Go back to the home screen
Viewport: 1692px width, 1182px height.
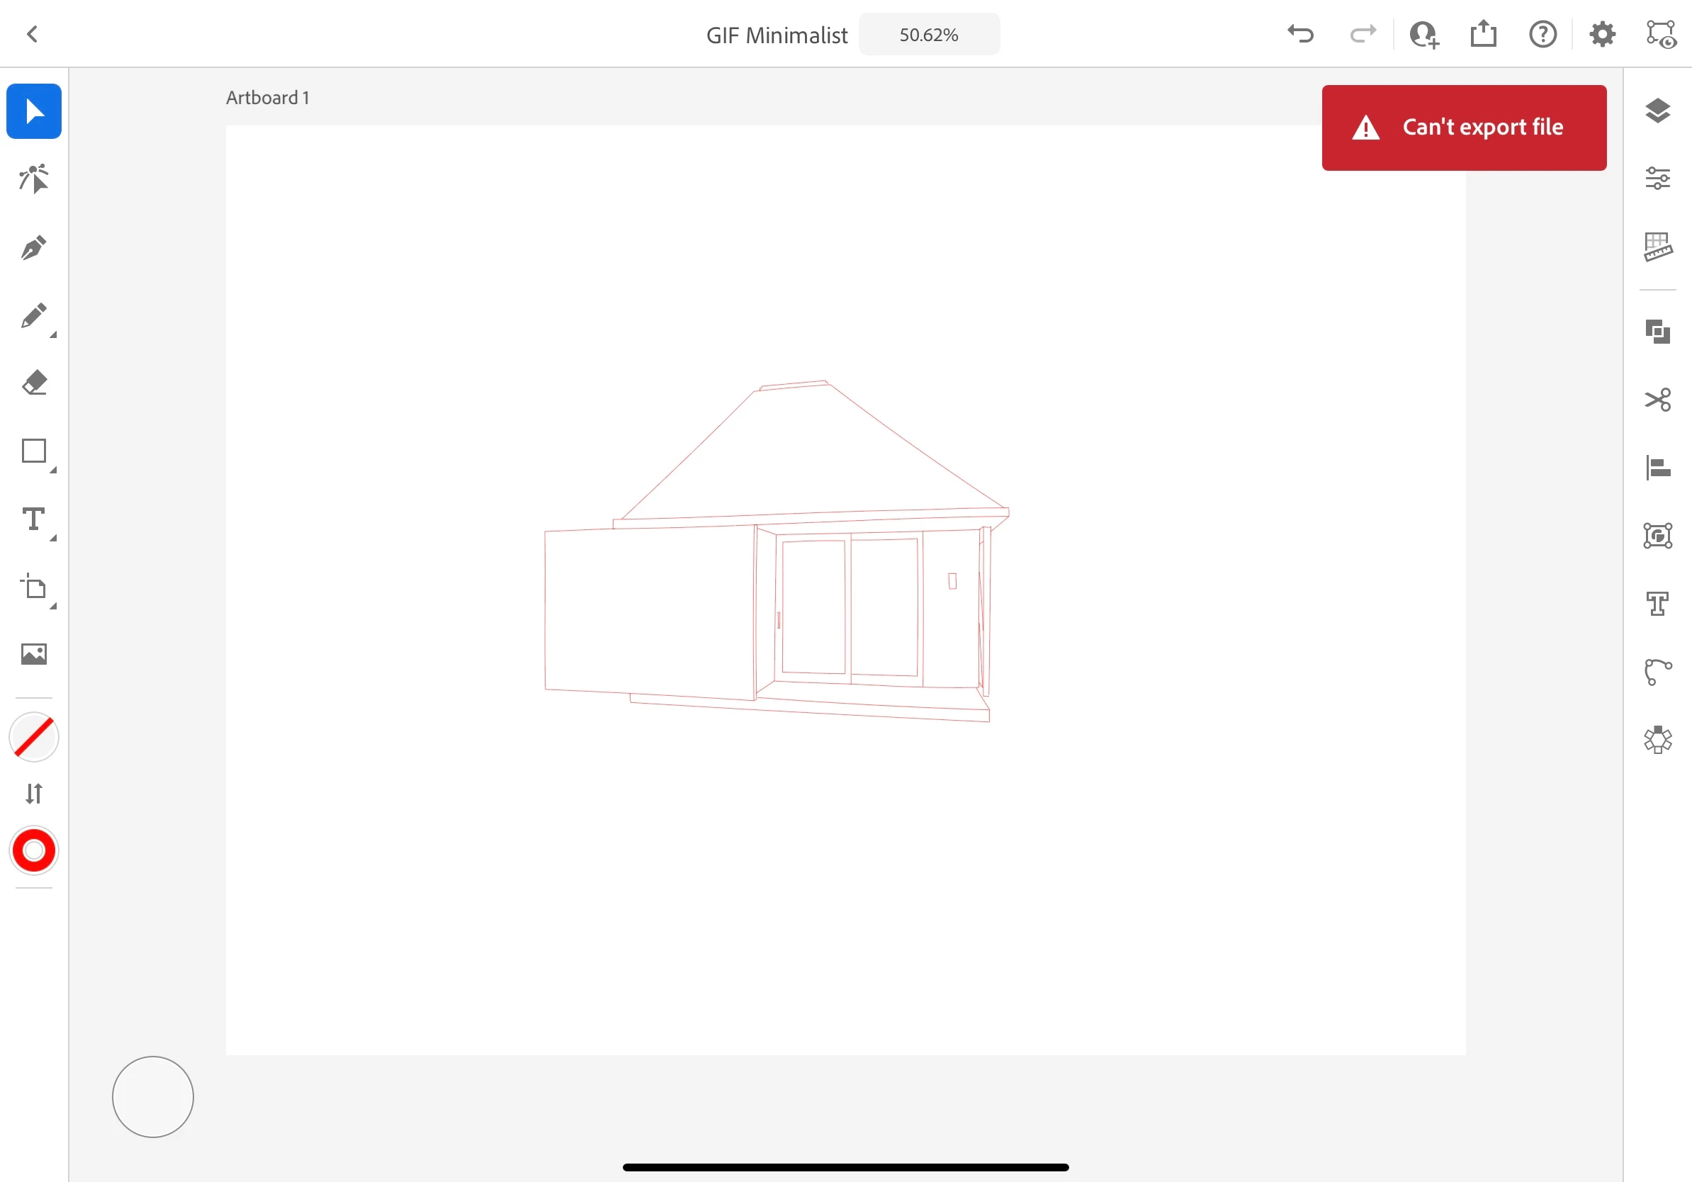(x=33, y=34)
